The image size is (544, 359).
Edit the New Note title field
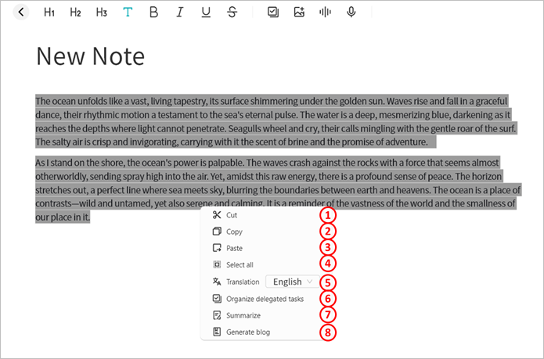click(91, 56)
